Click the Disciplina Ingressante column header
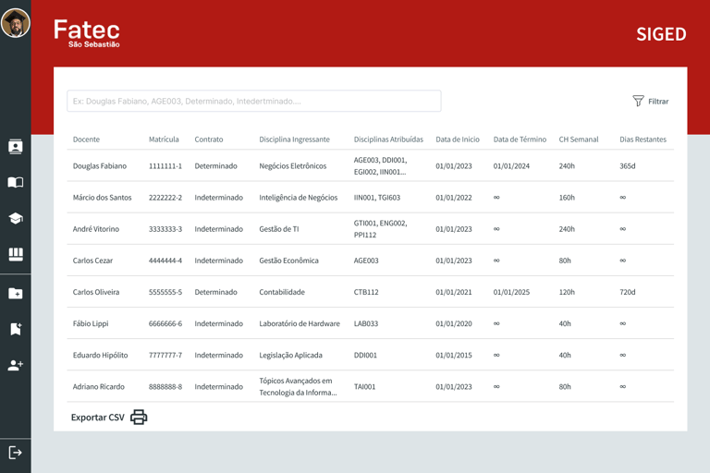 pos(294,139)
